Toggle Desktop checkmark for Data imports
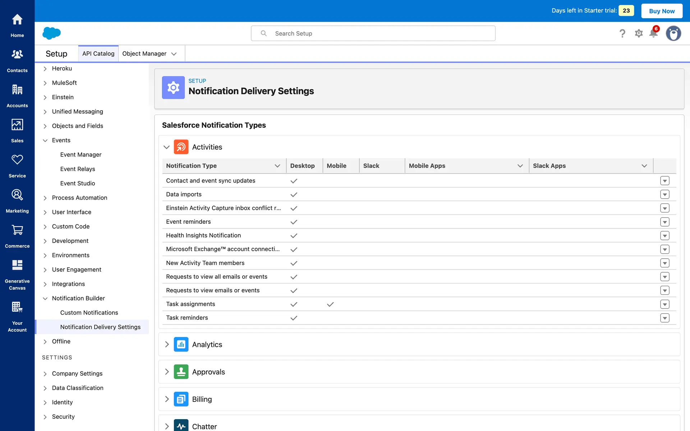 294,195
